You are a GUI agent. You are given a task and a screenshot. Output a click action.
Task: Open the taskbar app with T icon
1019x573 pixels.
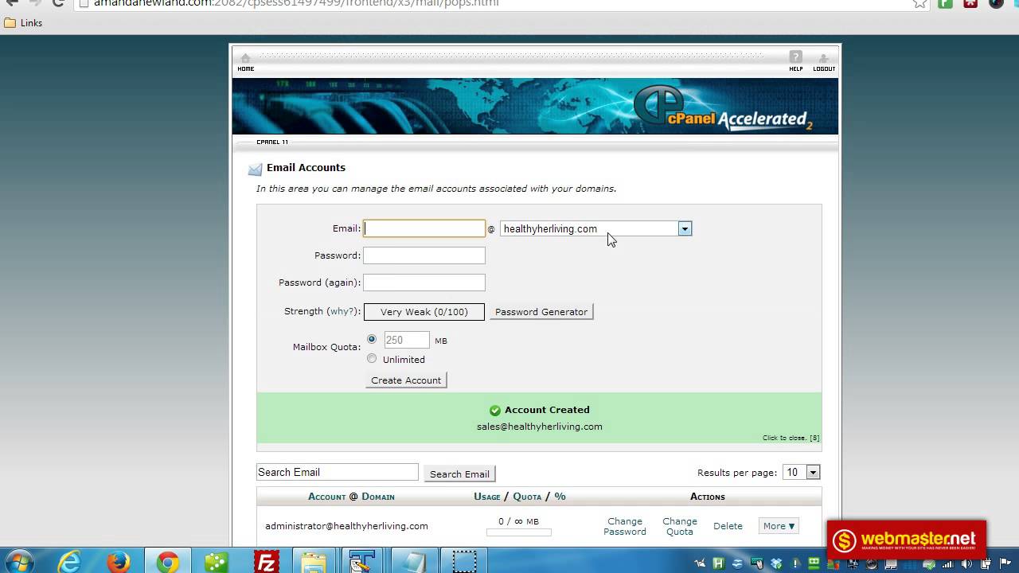(x=362, y=563)
